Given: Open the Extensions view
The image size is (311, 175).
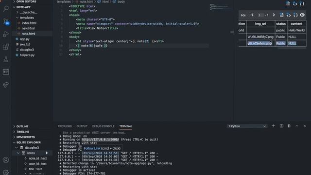Looking at the screenshot, I should point(6,47).
